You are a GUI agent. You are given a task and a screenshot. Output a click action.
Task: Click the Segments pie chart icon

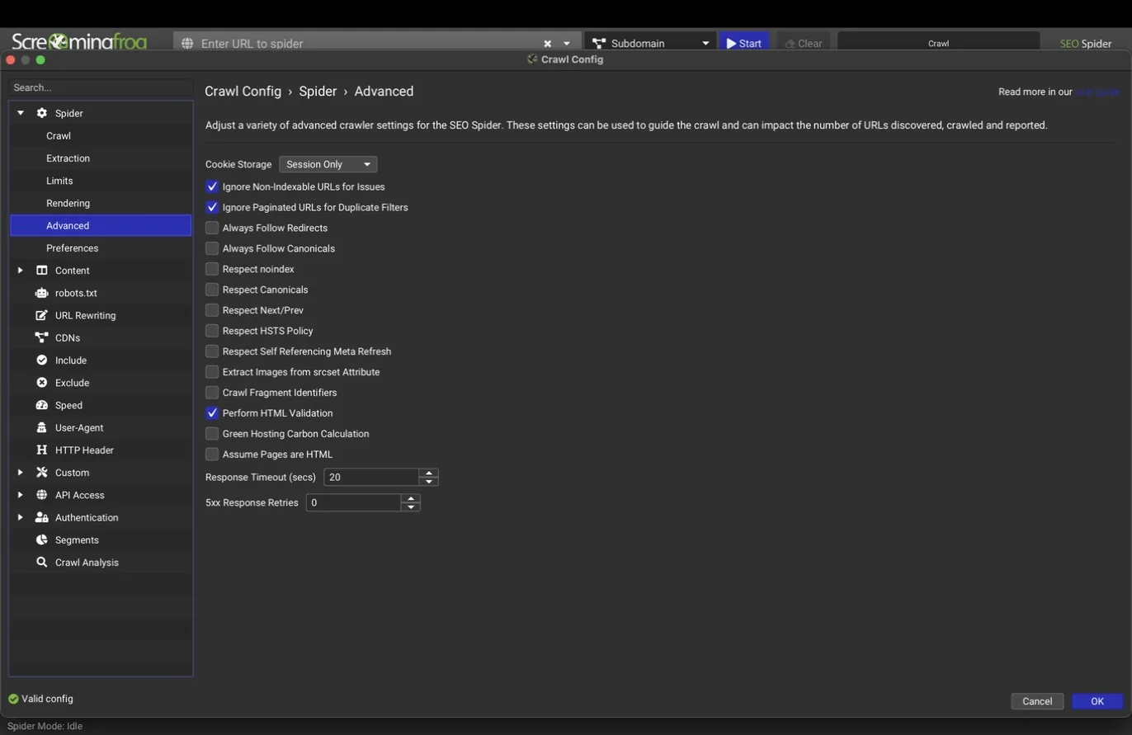41,539
